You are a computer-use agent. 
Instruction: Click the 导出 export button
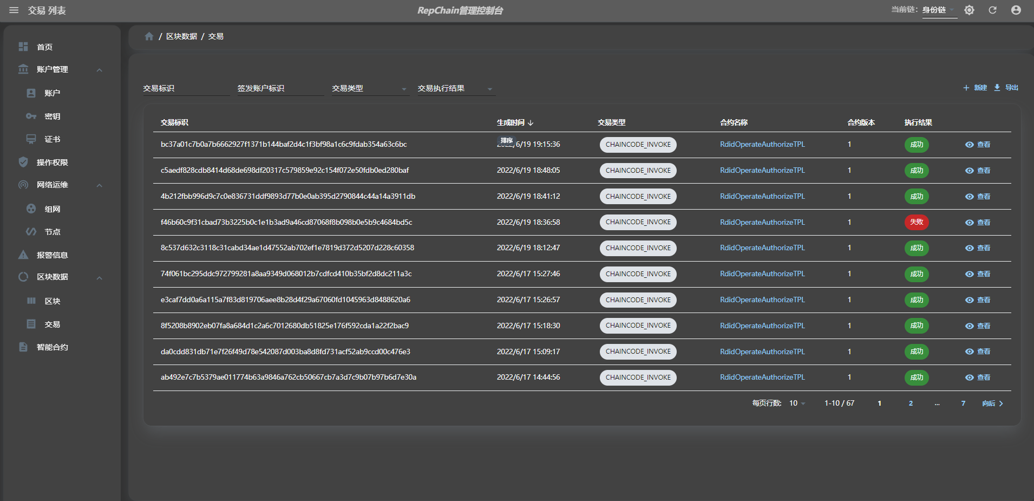pos(1006,88)
